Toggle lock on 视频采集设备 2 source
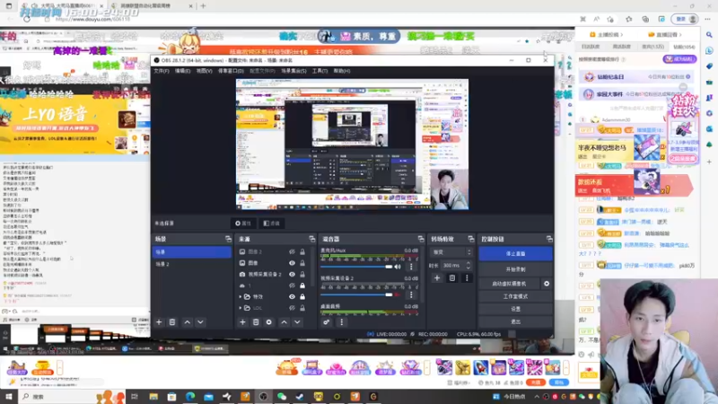This screenshot has width=718, height=404. pyautogui.click(x=302, y=274)
